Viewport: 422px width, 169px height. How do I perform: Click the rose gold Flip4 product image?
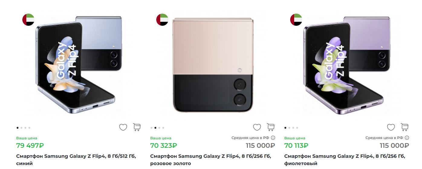pos(213,65)
